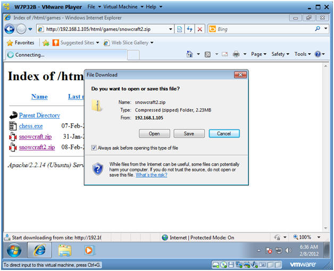Click the Home page icon

click(x=189, y=54)
